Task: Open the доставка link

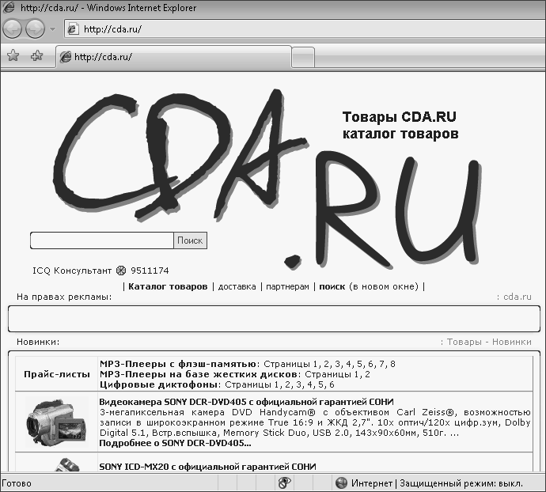Action: click(237, 286)
